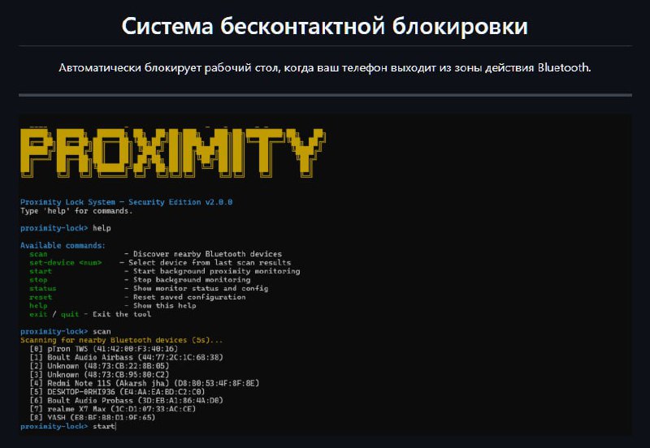Click the green "reset" command in help list
This screenshot has height=448, width=650.
41,297
